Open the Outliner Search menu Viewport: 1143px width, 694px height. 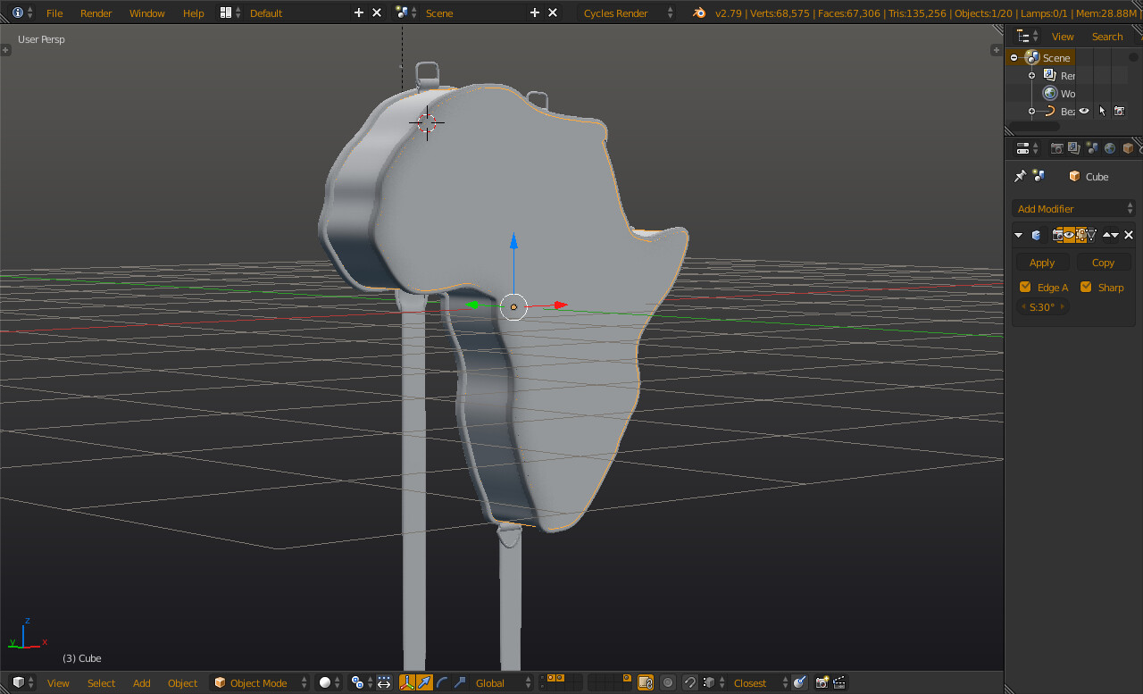[1107, 37]
